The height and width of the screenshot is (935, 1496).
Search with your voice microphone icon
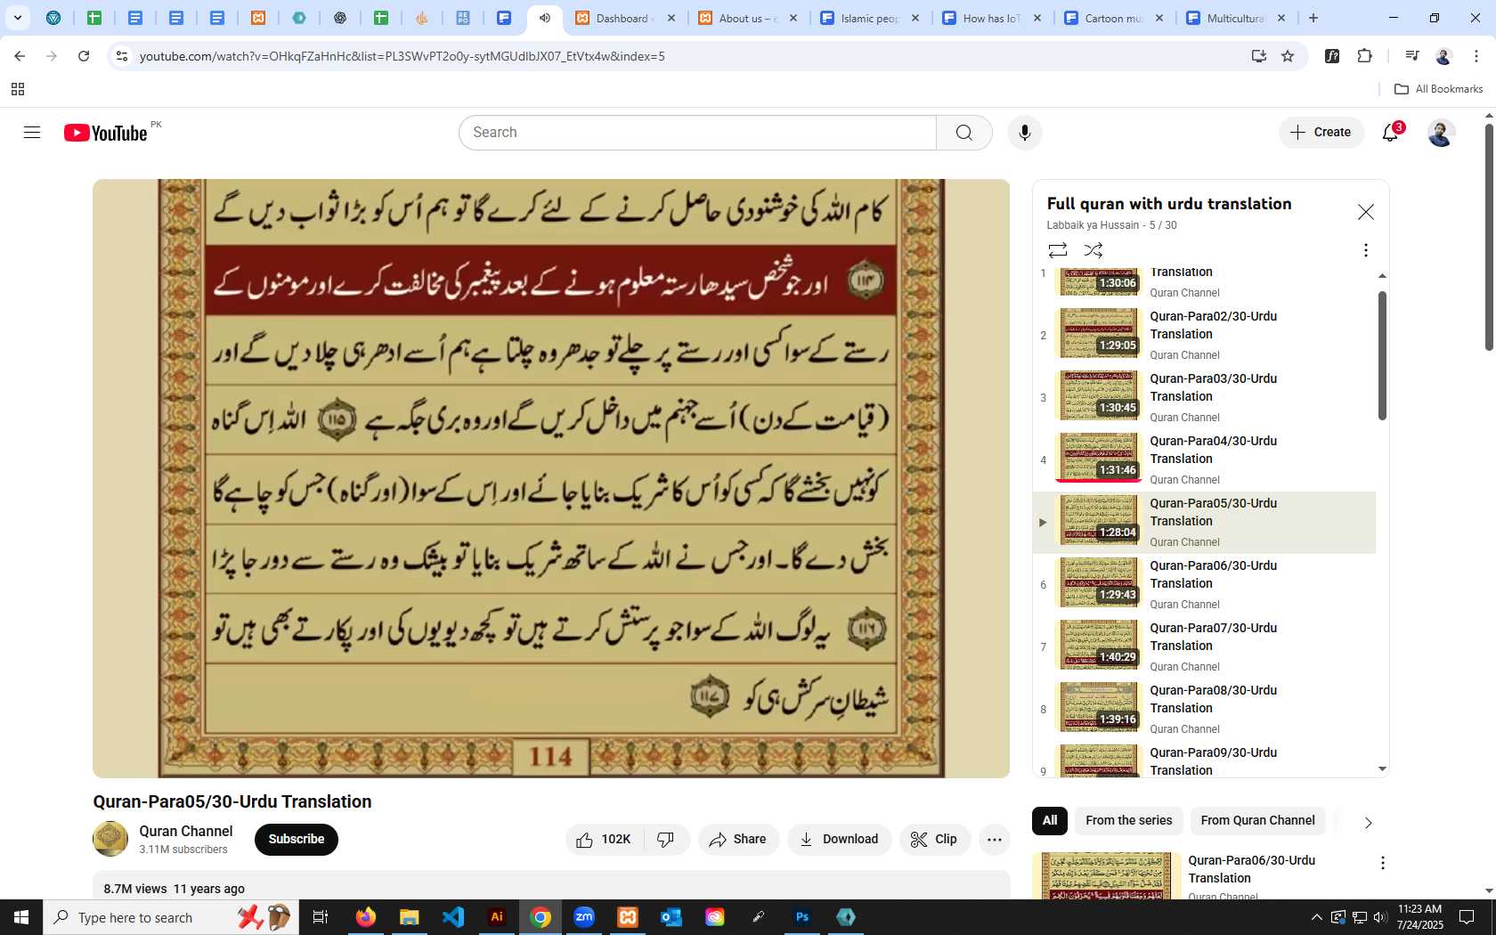tap(1025, 133)
